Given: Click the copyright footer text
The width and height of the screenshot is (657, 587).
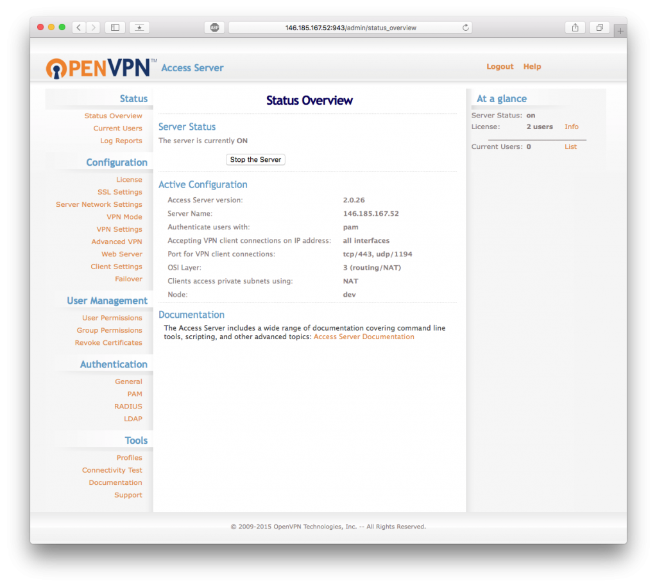Looking at the screenshot, I should click(328, 527).
